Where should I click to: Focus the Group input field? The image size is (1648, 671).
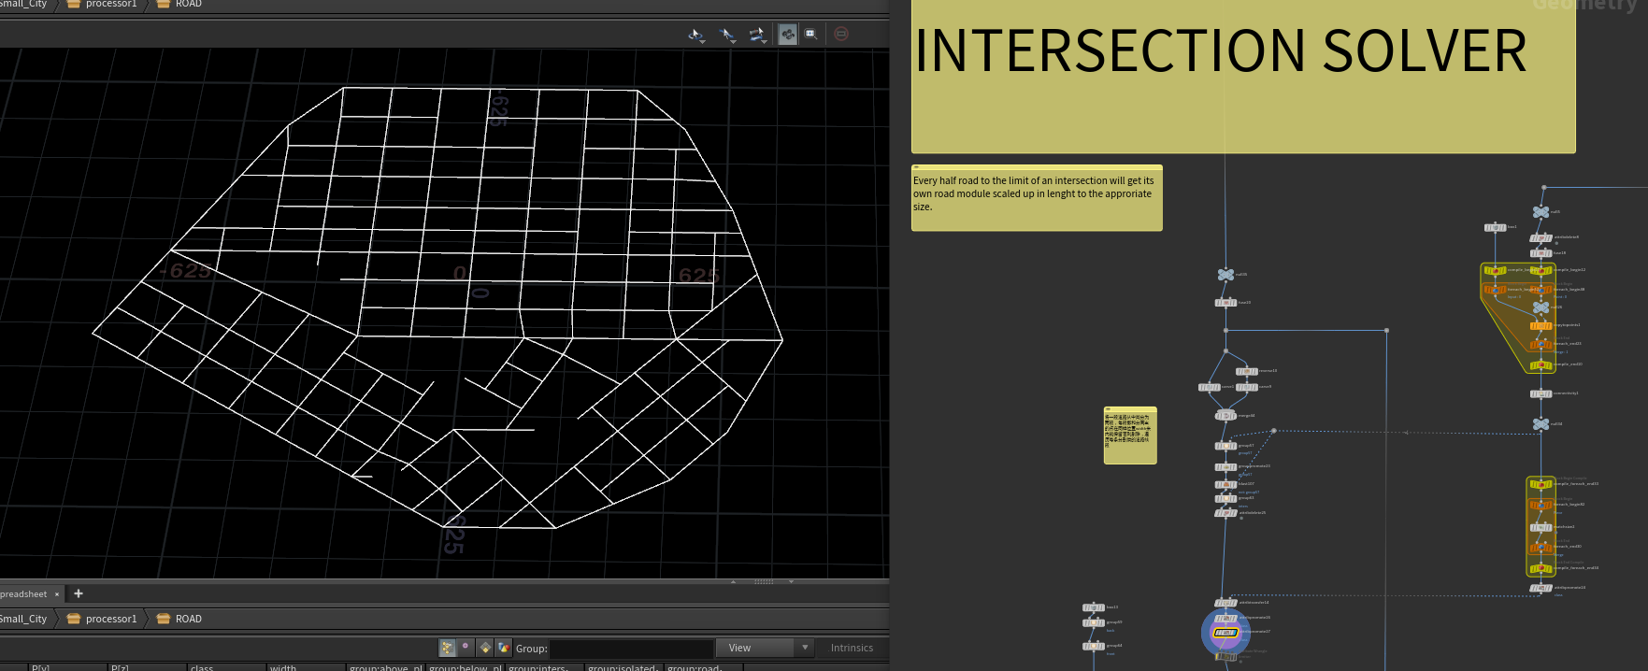pyautogui.click(x=631, y=648)
